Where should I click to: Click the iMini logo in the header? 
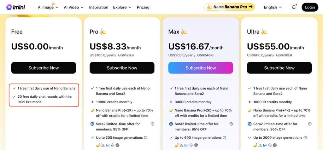point(15,7)
